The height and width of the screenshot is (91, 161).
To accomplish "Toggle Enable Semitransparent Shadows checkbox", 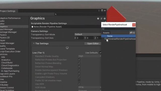I will click(79, 70).
